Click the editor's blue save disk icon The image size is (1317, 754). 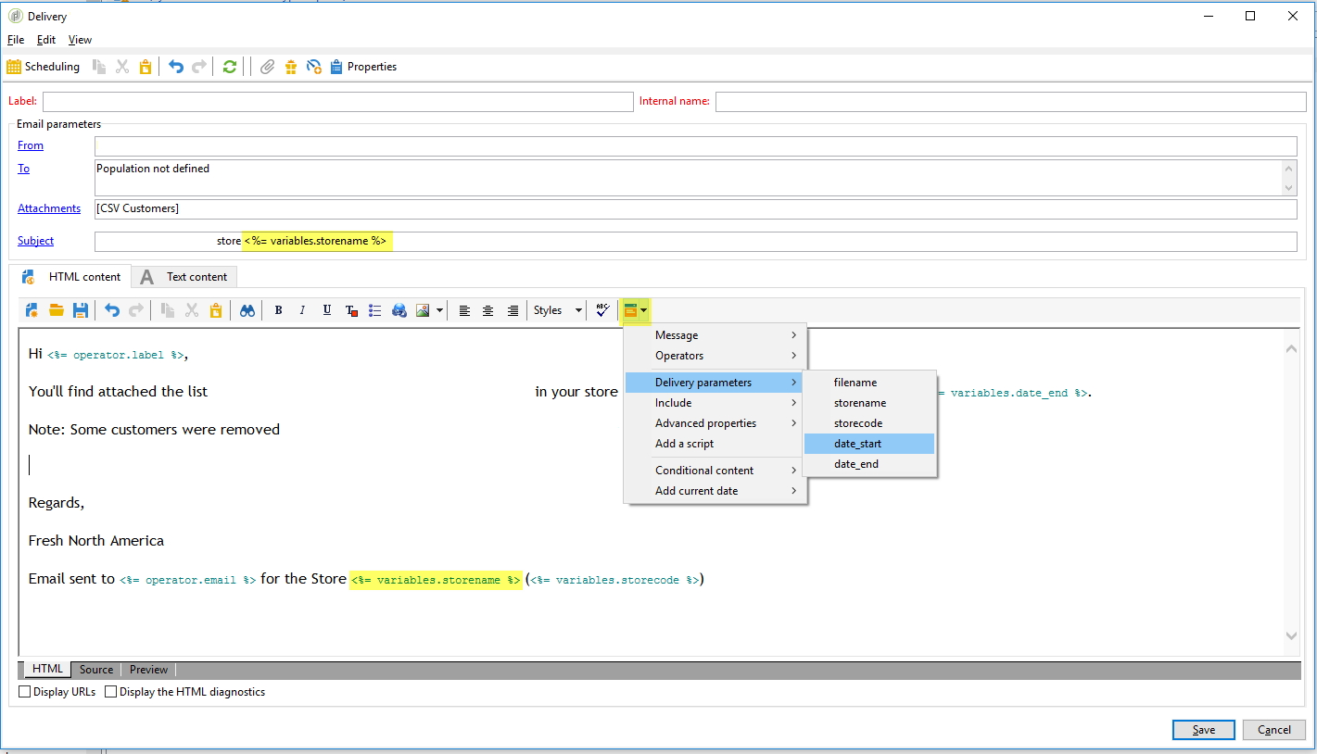pyautogui.click(x=81, y=311)
